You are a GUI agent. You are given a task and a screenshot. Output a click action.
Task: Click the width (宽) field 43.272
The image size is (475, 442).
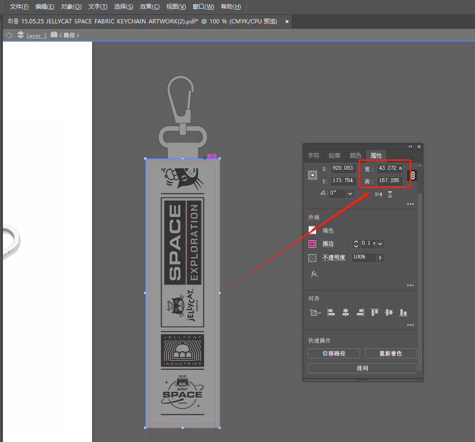(390, 168)
